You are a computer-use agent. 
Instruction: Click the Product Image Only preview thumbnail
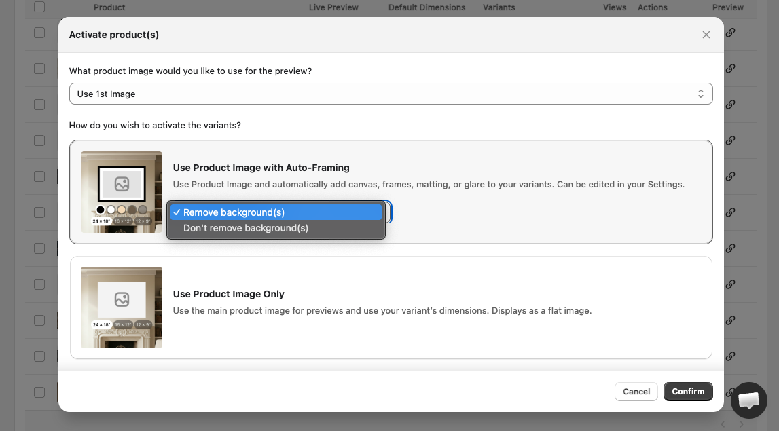(122, 307)
